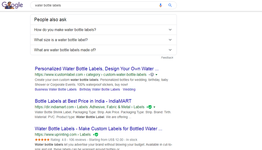262x150 pixels.
Task: Open Bottle Labels at Best Price IndiaMART result
Action: coord(83,101)
